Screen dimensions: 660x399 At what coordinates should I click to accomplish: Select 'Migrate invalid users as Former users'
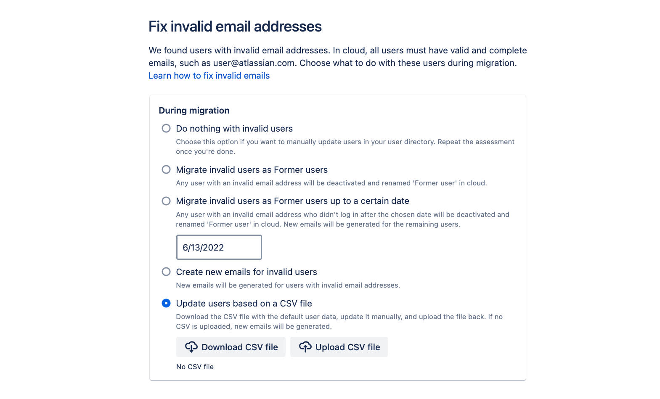click(x=166, y=169)
